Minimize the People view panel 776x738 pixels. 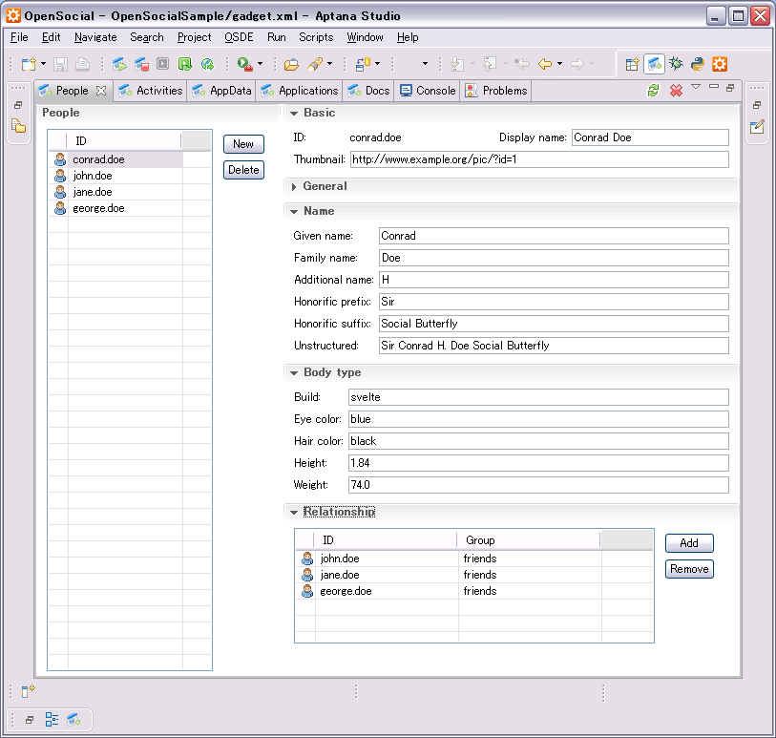(714, 87)
